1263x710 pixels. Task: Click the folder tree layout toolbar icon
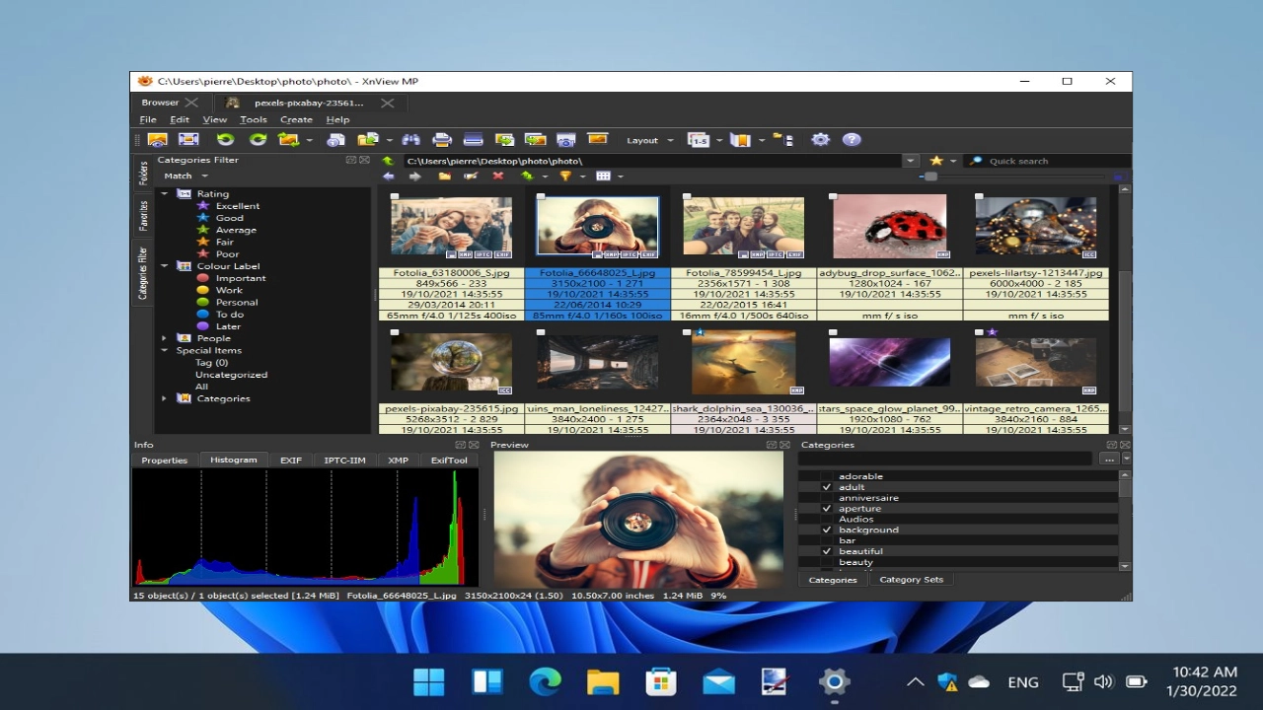click(x=782, y=140)
